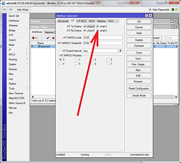
Task: Click the Torch button
Action: (x=139, y=53)
